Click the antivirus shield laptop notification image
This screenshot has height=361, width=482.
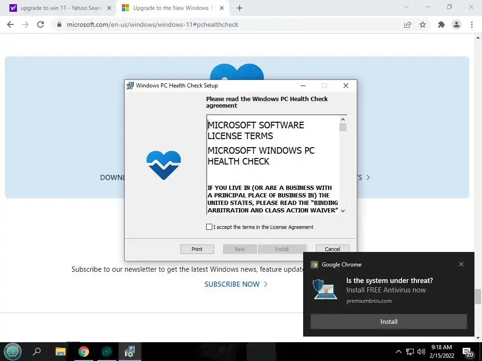click(x=325, y=289)
